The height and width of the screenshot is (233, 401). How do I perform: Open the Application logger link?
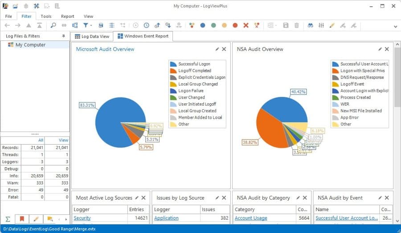tap(166, 218)
